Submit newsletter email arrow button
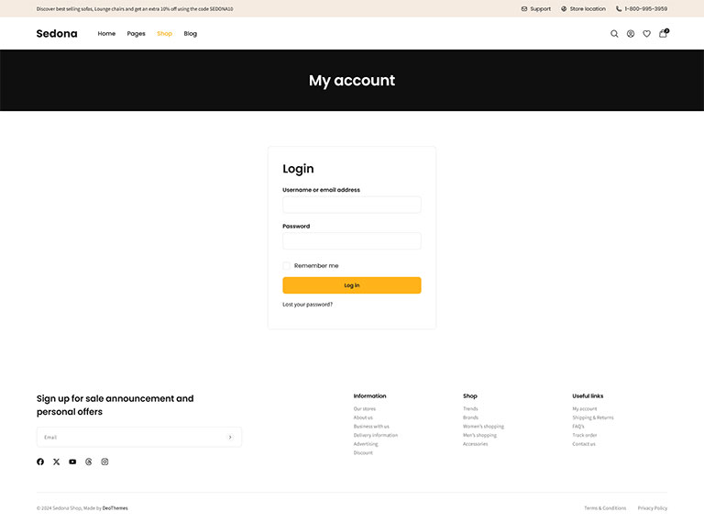 click(230, 437)
